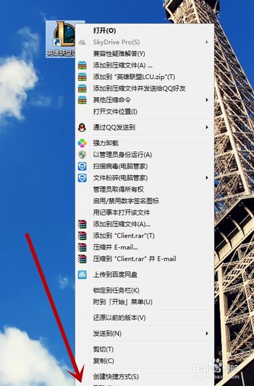Choose 强力卸载 entry
The image size is (254, 386).
[x=144, y=143]
